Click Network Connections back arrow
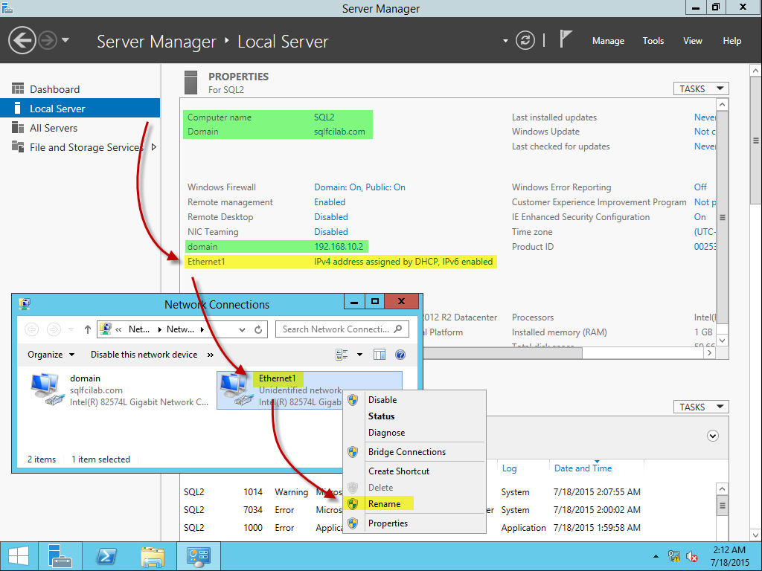Screen dimensions: 762x571 [31, 329]
